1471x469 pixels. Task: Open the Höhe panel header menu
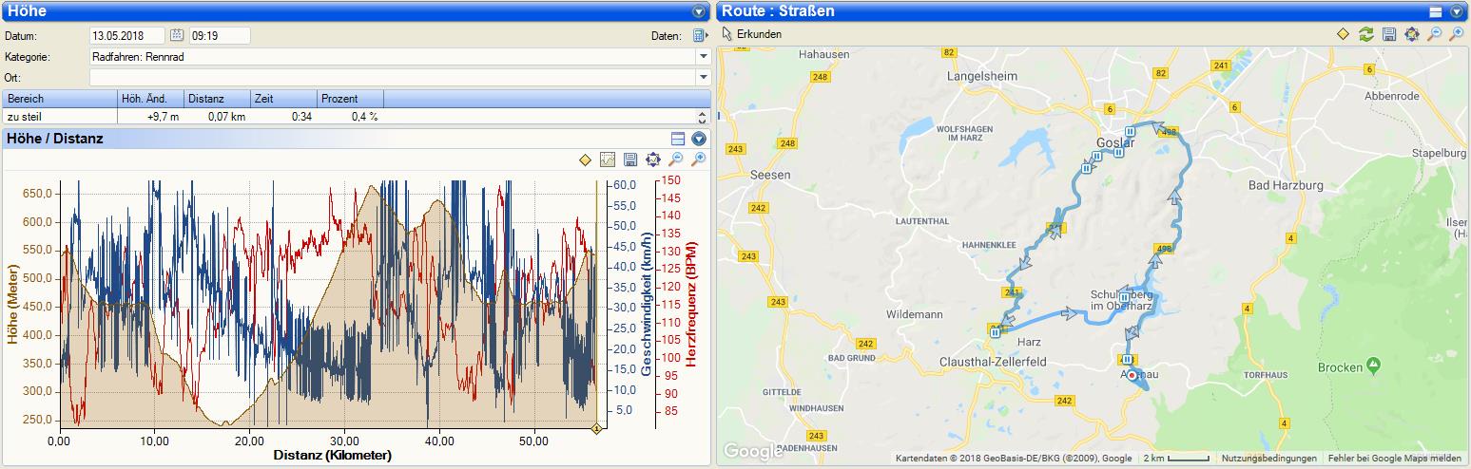[699, 11]
